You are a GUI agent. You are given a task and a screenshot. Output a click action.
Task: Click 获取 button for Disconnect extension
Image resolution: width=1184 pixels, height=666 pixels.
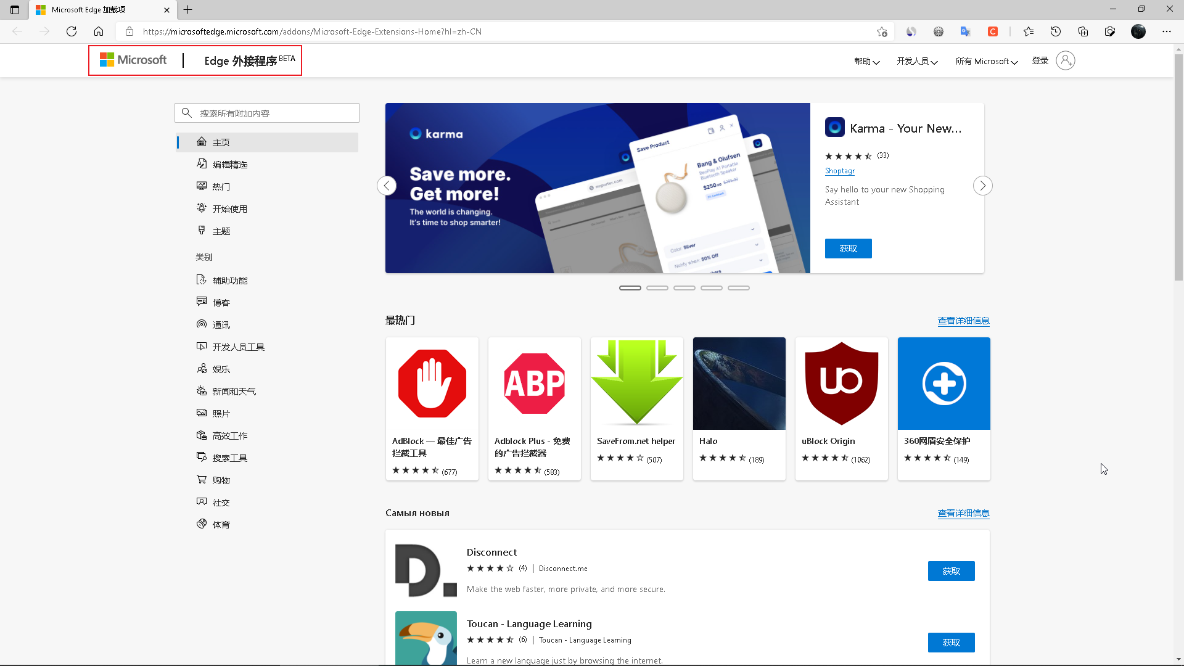951,571
